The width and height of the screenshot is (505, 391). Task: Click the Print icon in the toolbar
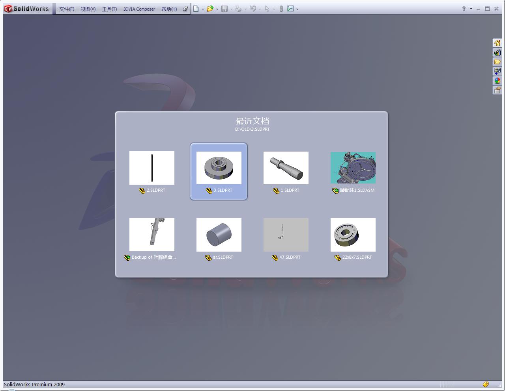pos(238,9)
